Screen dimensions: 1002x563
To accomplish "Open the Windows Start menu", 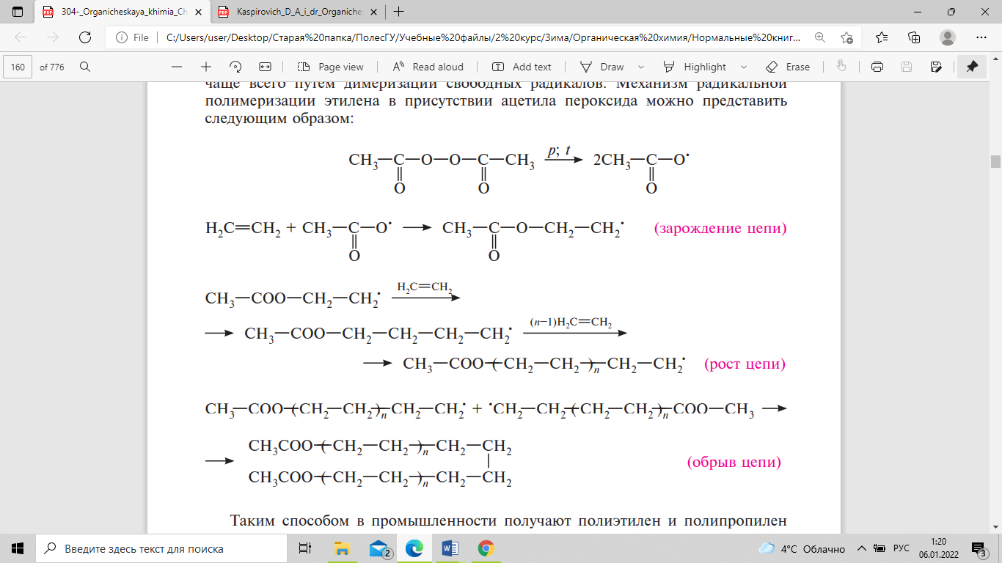I will click(18, 548).
